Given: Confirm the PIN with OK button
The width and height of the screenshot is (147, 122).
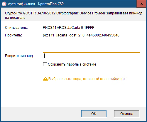Looking at the screenshot, I should tap(94, 114).
